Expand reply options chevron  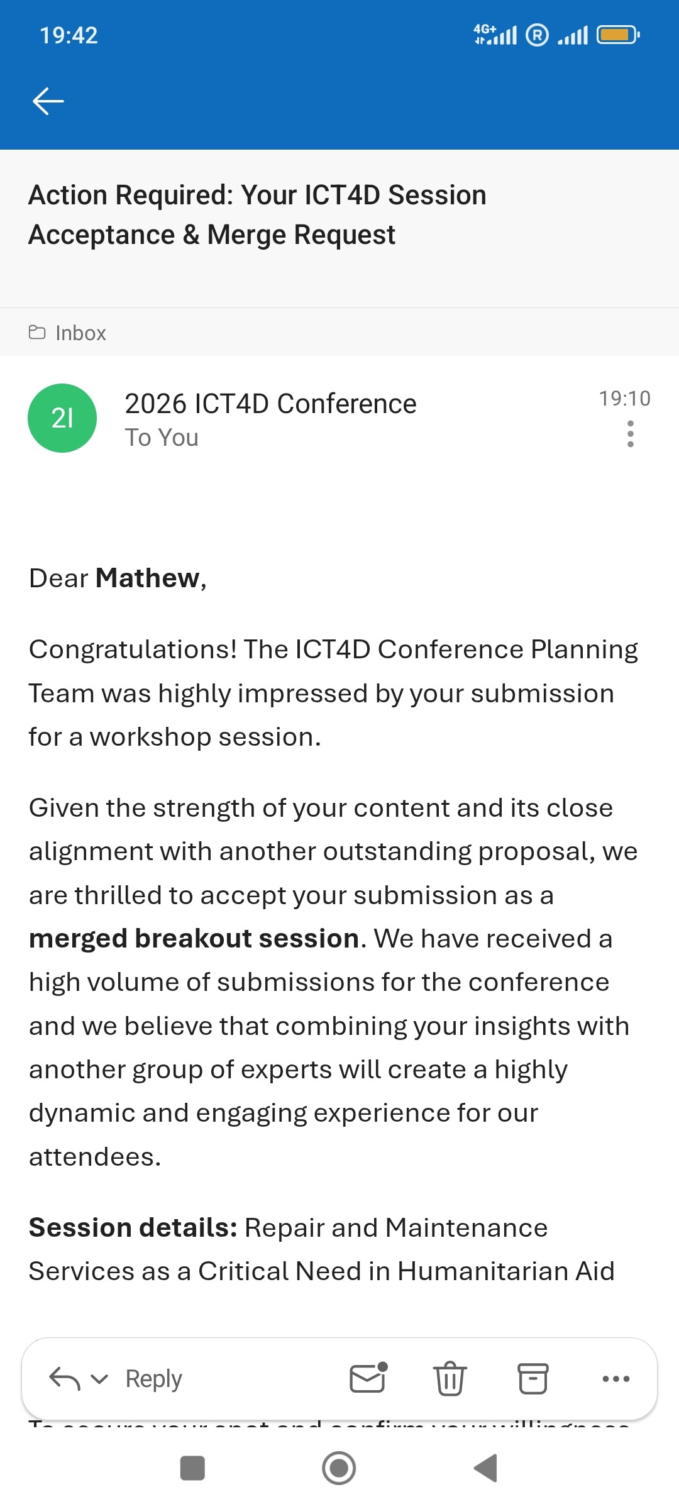click(99, 1379)
